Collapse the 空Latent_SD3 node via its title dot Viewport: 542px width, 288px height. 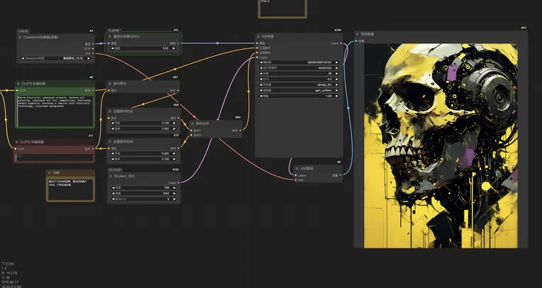(x=111, y=175)
